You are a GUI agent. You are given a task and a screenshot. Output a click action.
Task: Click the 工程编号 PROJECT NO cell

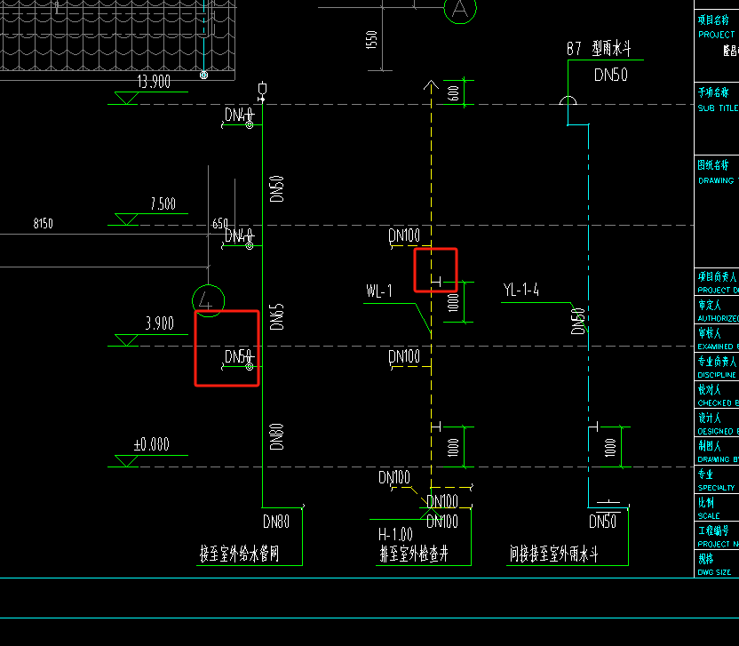717,536
